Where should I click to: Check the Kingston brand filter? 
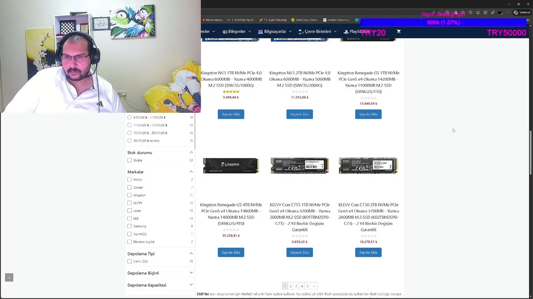click(130, 195)
